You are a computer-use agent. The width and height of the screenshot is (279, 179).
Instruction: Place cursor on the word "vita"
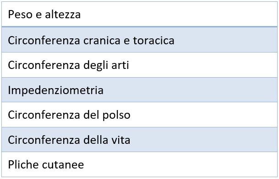(121, 140)
